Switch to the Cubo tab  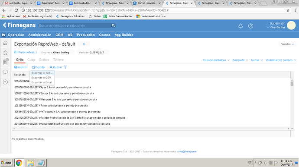[31, 60]
